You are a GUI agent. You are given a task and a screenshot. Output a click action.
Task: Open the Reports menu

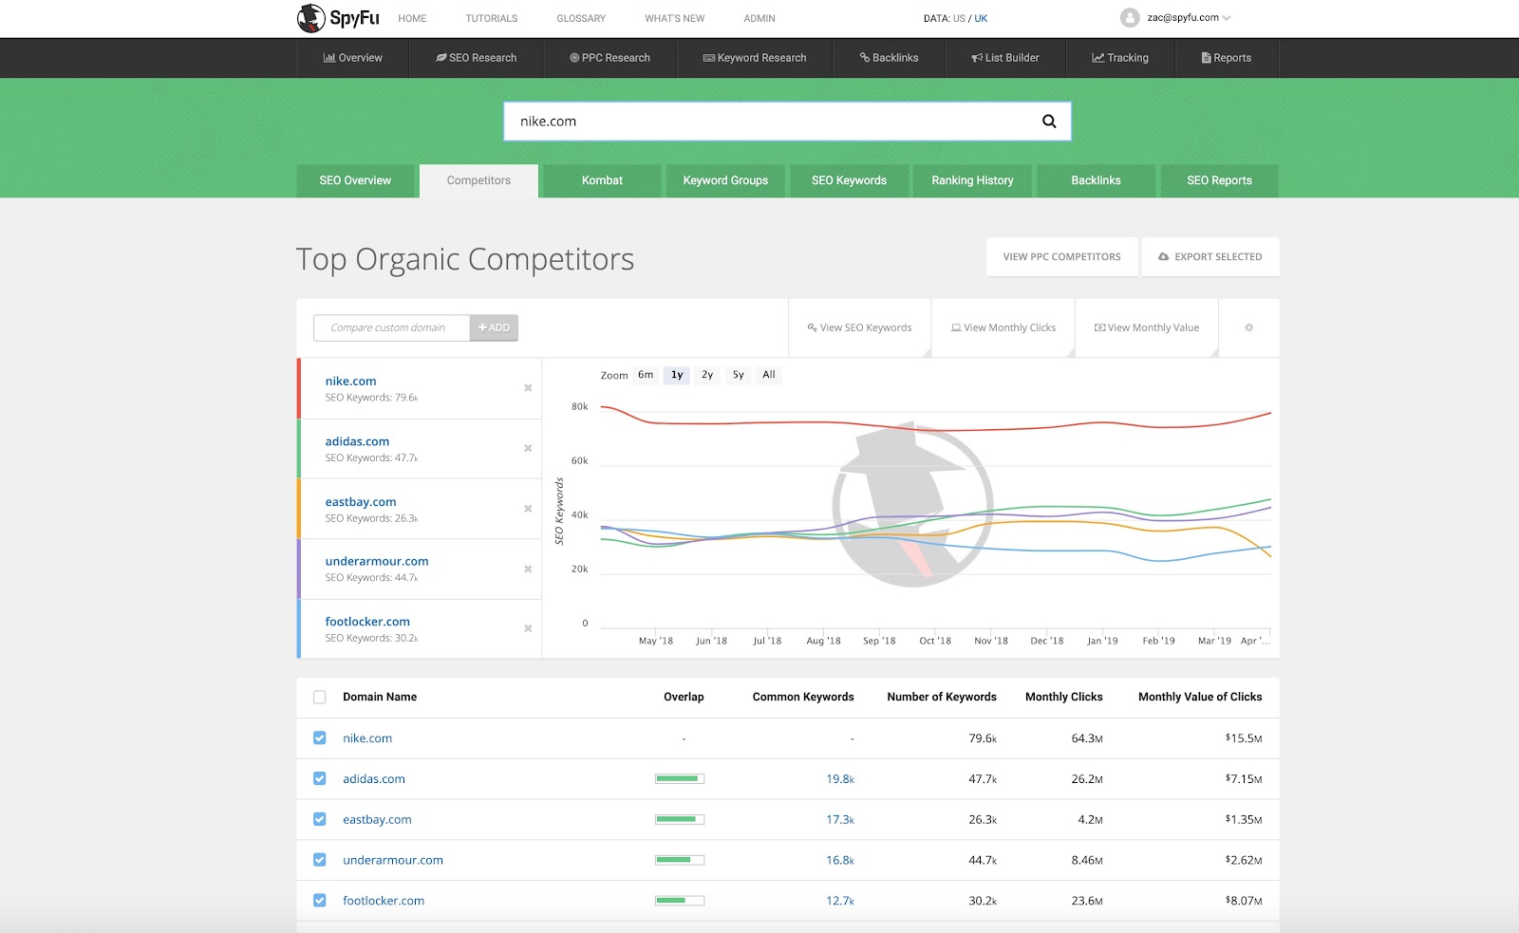[x=1227, y=58]
